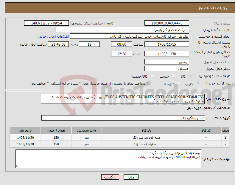Screen dimensions: 235x185
Task: Click the buyer notes text area
Action: (108, 159)
